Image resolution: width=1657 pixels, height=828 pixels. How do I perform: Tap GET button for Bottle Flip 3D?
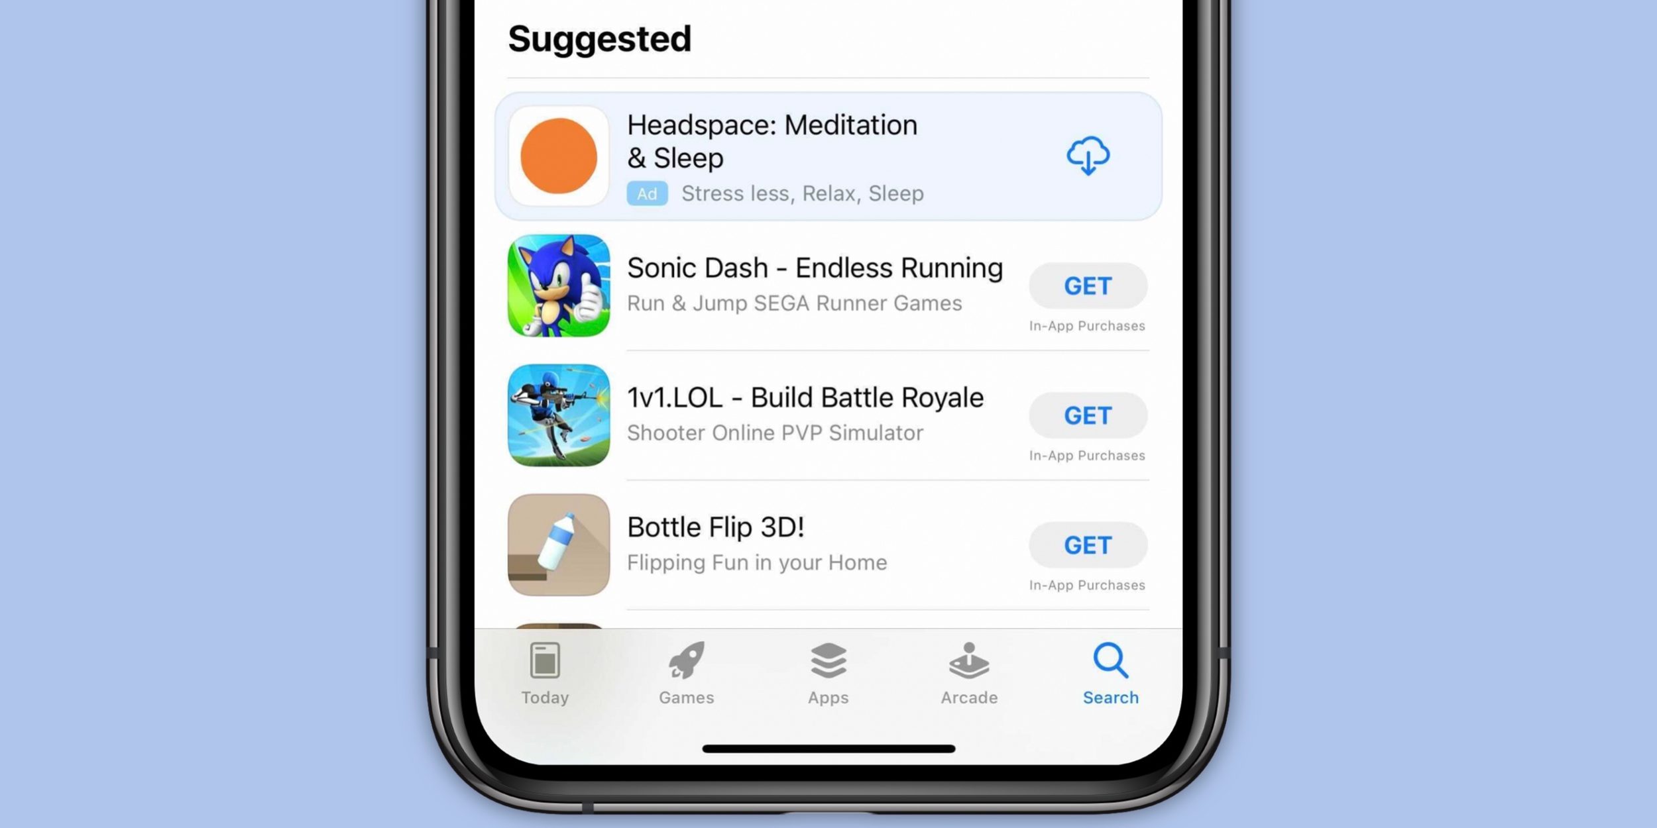click(x=1088, y=545)
